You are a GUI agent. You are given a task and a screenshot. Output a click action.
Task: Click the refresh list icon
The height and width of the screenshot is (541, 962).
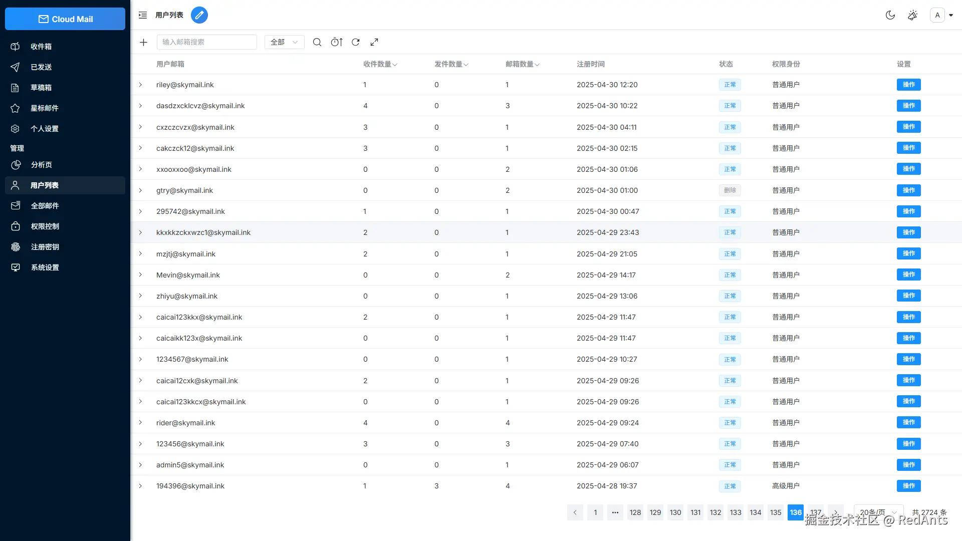pyautogui.click(x=356, y=42)
